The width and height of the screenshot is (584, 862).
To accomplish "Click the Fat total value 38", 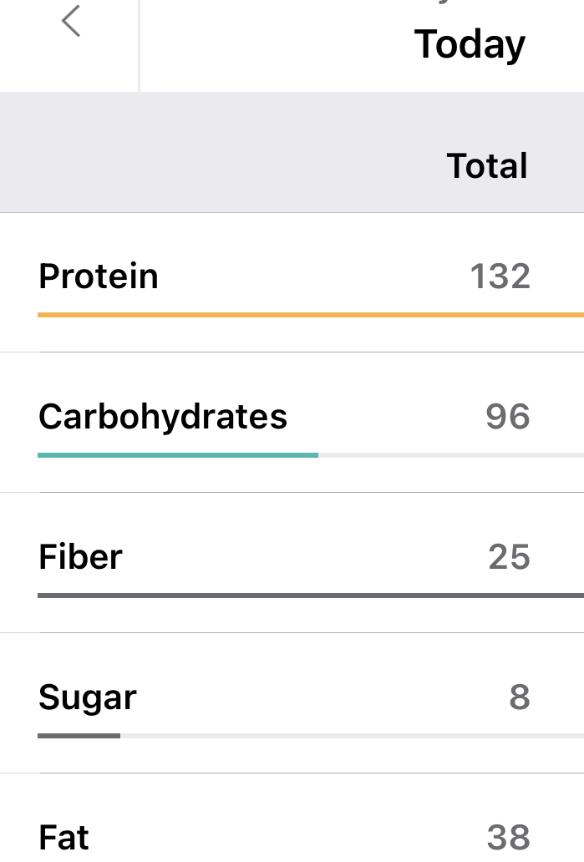I will [x=508, y=838].
